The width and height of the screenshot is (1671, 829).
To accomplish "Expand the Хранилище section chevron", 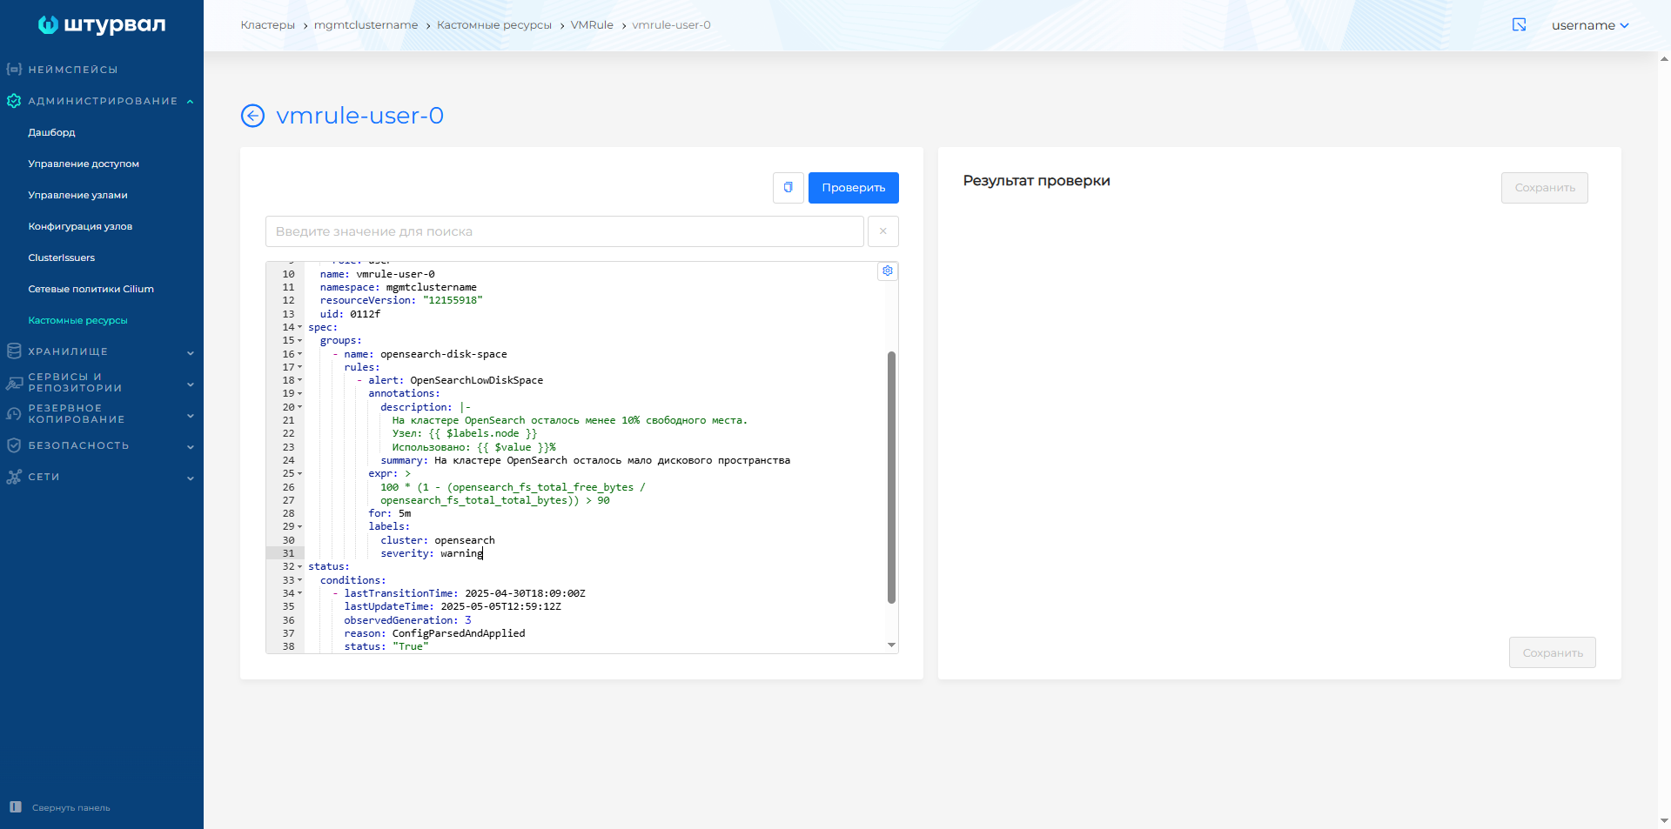I will [190, 352].
